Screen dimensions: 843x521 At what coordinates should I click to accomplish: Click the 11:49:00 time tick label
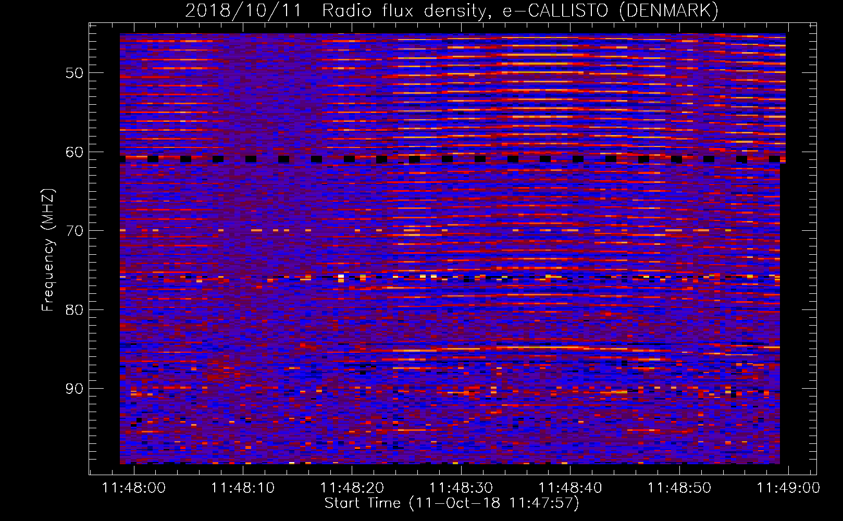pyautogui.click(x=788, y=488)
